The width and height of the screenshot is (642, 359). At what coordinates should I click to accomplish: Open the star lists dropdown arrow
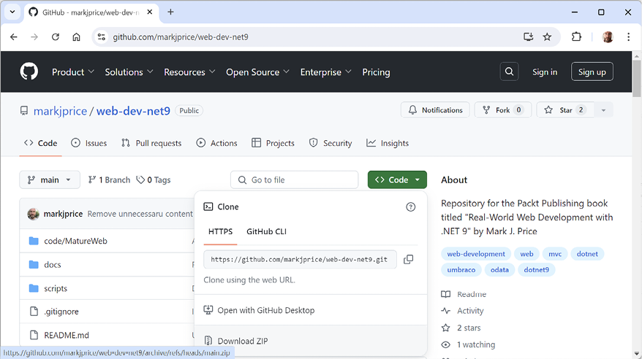(x=603, y=110)
